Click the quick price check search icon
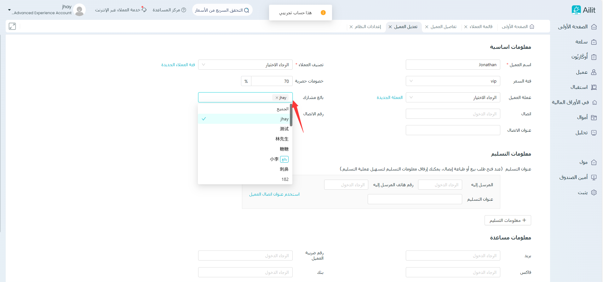 pos(247,10)
